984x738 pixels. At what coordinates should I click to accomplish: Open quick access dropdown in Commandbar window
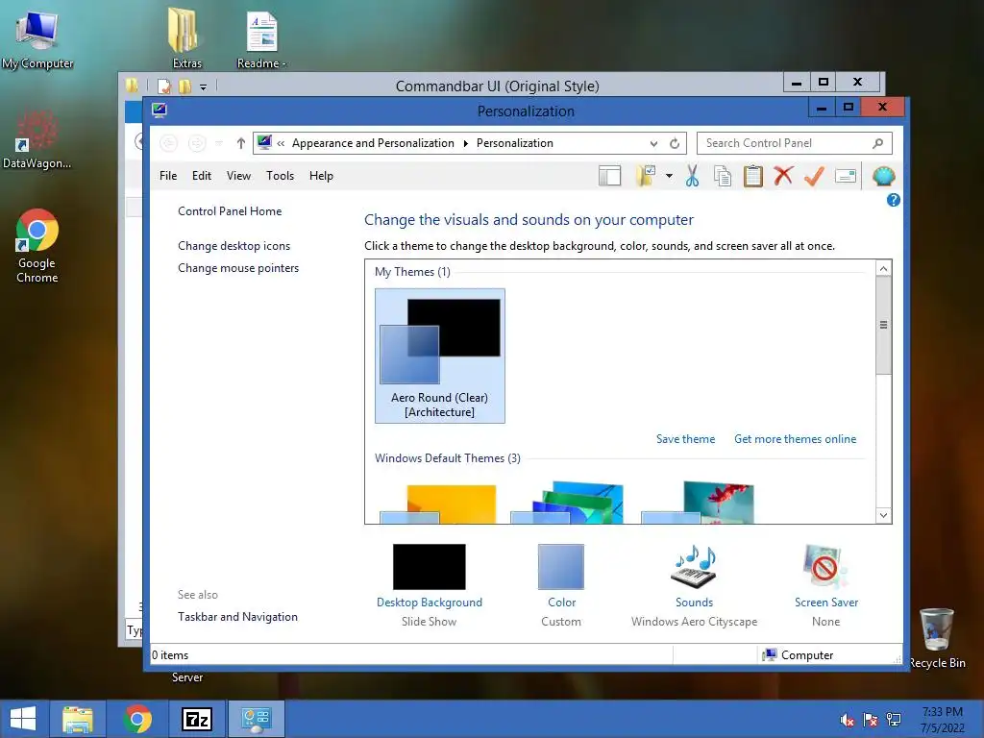tap(203, 86)
